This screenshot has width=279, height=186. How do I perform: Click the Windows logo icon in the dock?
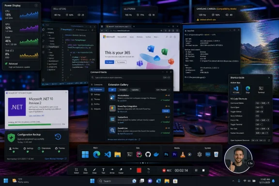tap(85, 155)
